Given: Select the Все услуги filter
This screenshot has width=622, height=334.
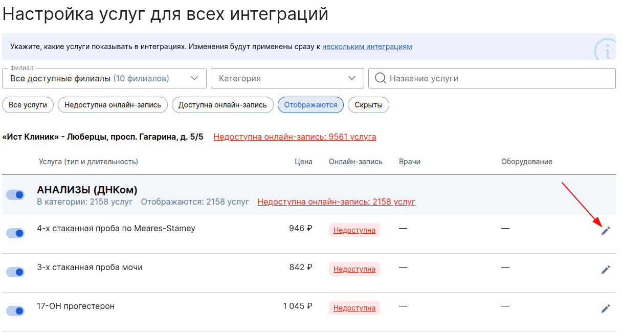Looking at the screenshot, I should pos(28,105).
